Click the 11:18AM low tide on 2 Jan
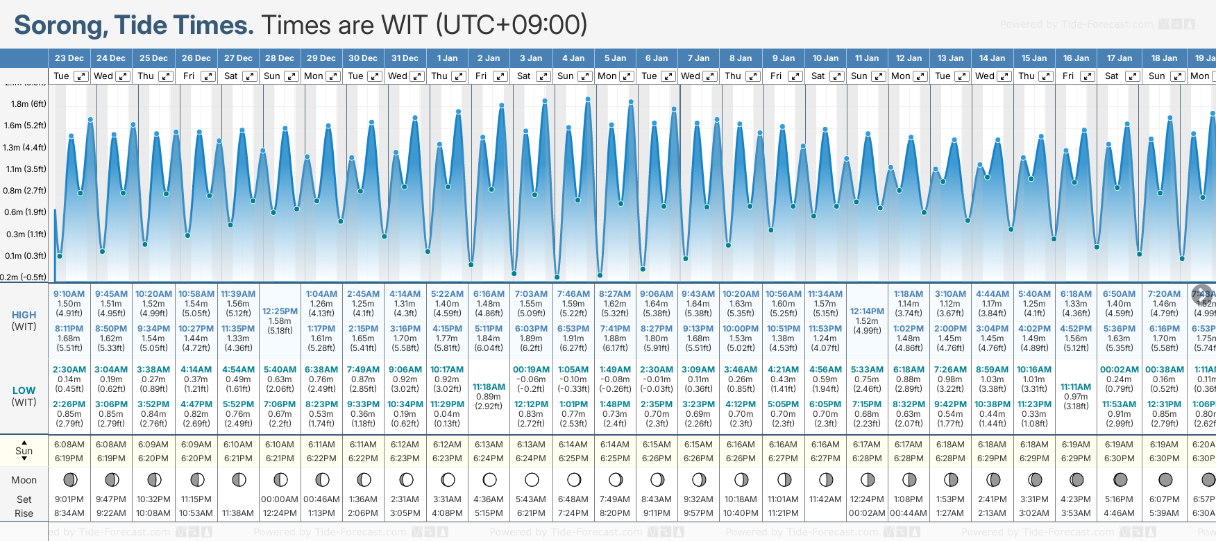Viewport: 1216px width, 541px height. point(489,387)
